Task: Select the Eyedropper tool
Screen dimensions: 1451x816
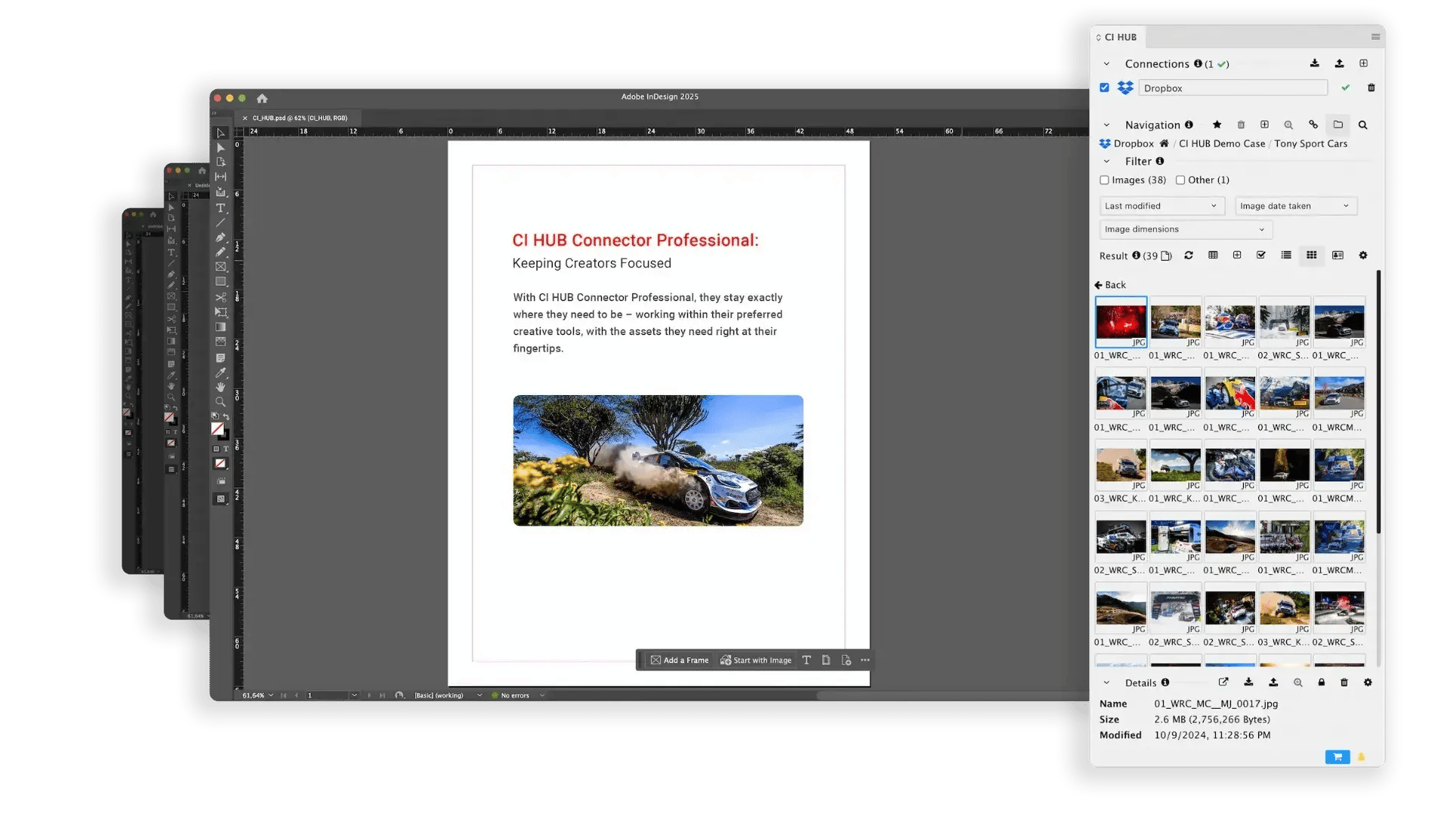Action: (x=221, y=372)
